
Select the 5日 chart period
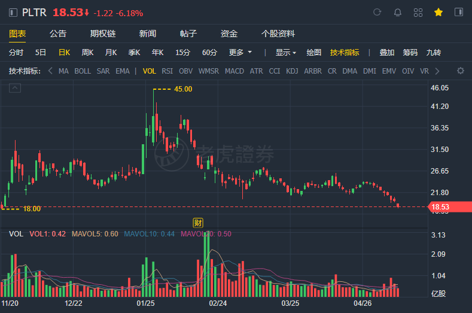click(40, 53)
